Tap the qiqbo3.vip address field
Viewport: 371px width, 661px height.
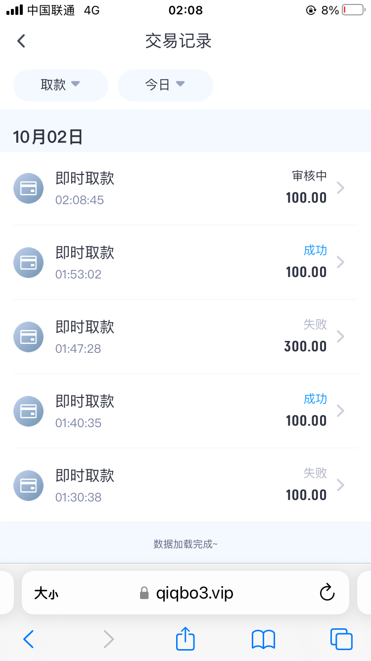[194, 593]
